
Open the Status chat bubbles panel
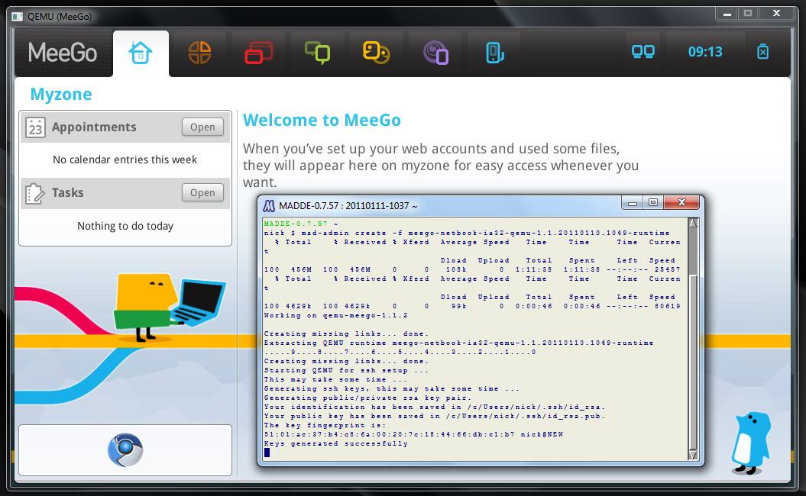(317, 53)
